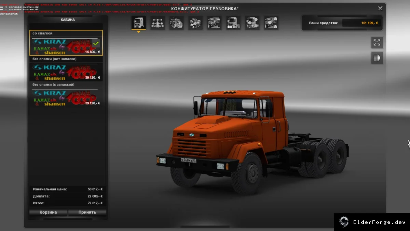This screenshot has width=410, height=231.
Task: Click the 'Принять' button
Action: [87, 212]
